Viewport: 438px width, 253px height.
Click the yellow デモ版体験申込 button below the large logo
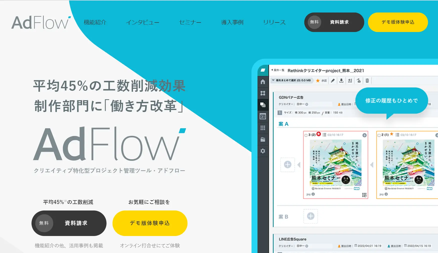[x=150, y=223]
